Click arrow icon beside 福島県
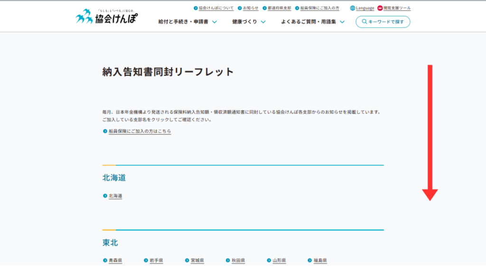 pyautogui.click(x=309, y=260)
